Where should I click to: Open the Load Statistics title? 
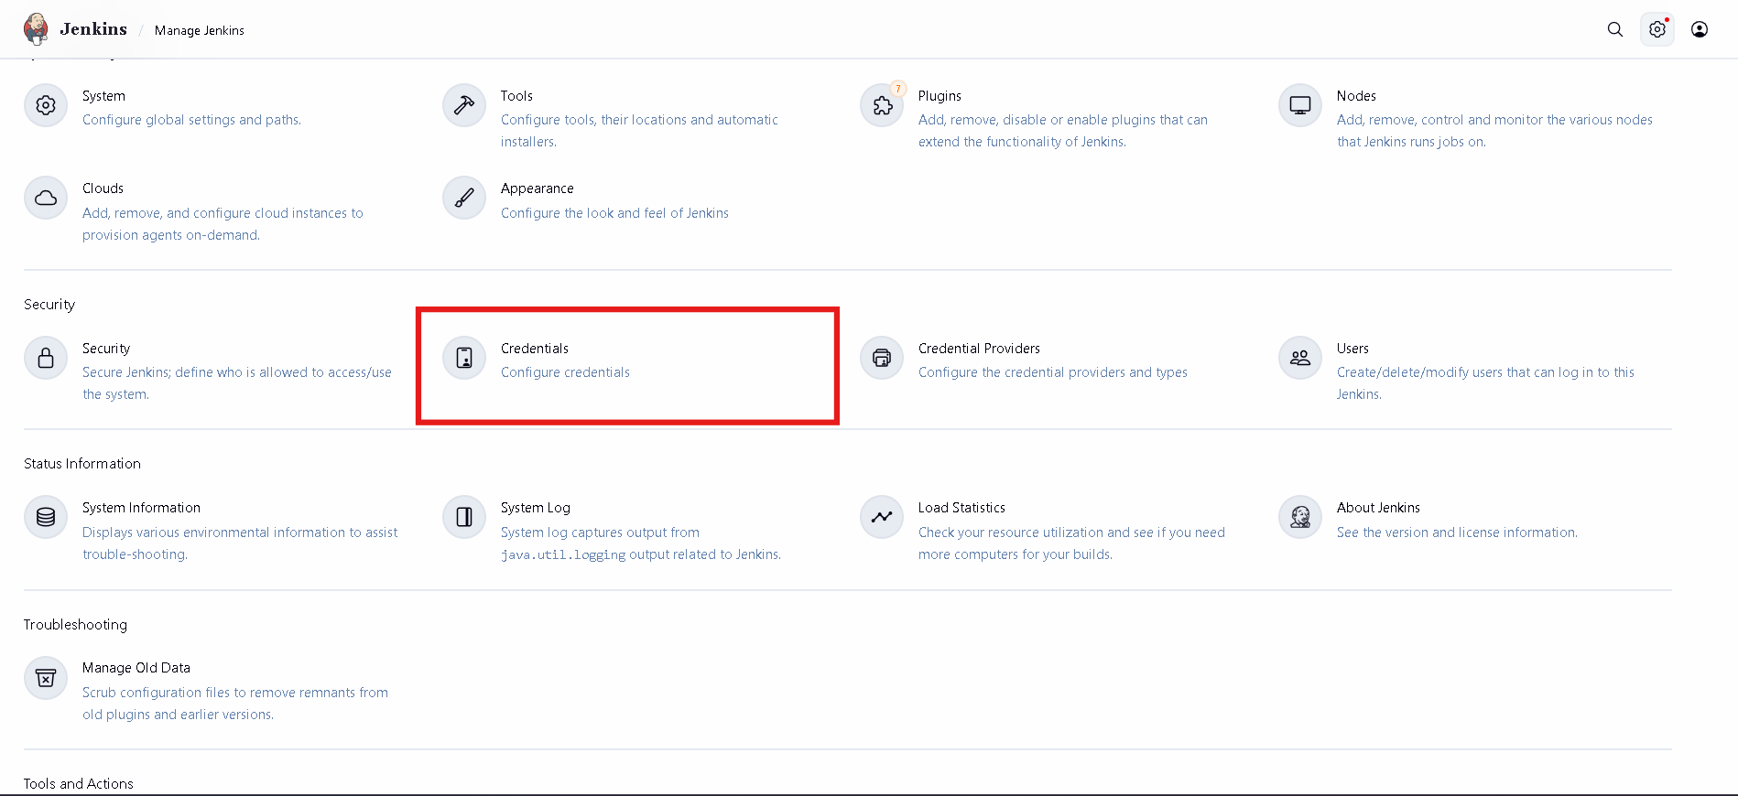[x=961, y=508]
